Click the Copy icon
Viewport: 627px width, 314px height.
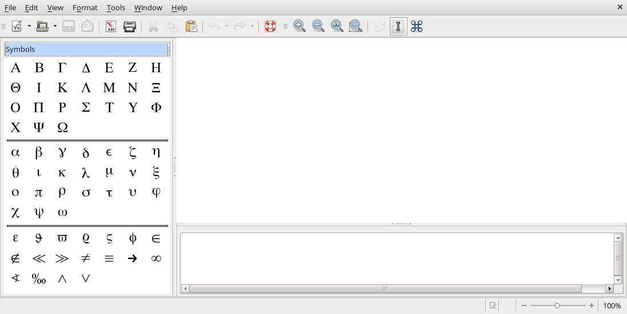[172, 26]
